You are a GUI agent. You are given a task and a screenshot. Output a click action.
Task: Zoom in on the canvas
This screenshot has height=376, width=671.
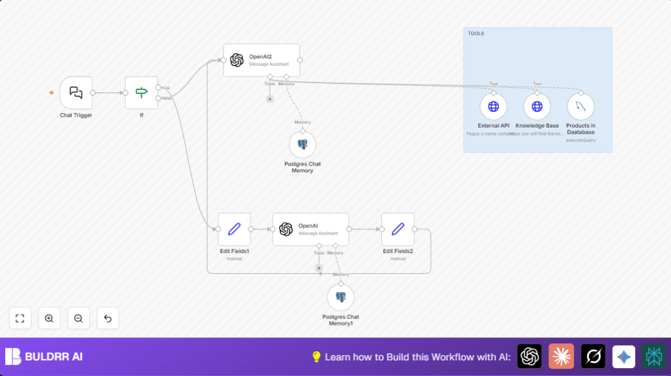(x=49, y=318)
